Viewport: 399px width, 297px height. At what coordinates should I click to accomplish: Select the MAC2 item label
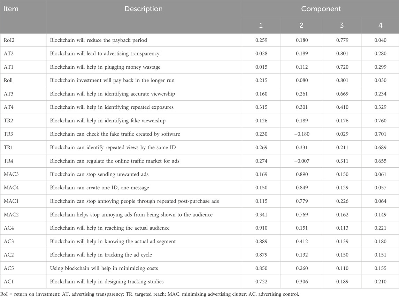pyautogui.click(x=12, y=215)
